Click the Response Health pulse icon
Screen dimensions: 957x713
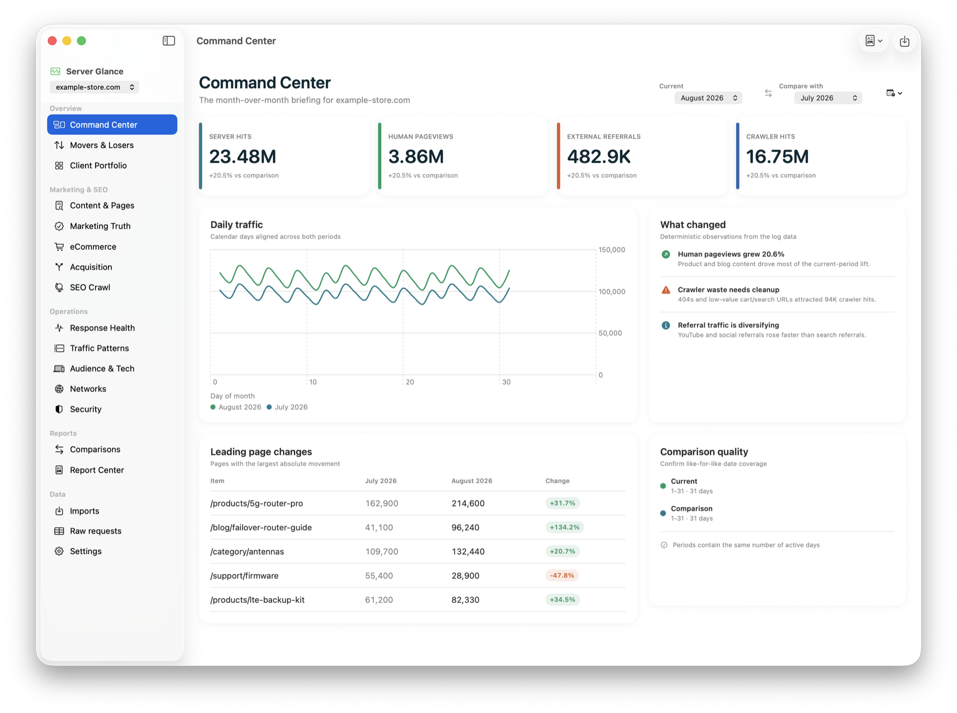pyautogui.click(x=59, y=328)
